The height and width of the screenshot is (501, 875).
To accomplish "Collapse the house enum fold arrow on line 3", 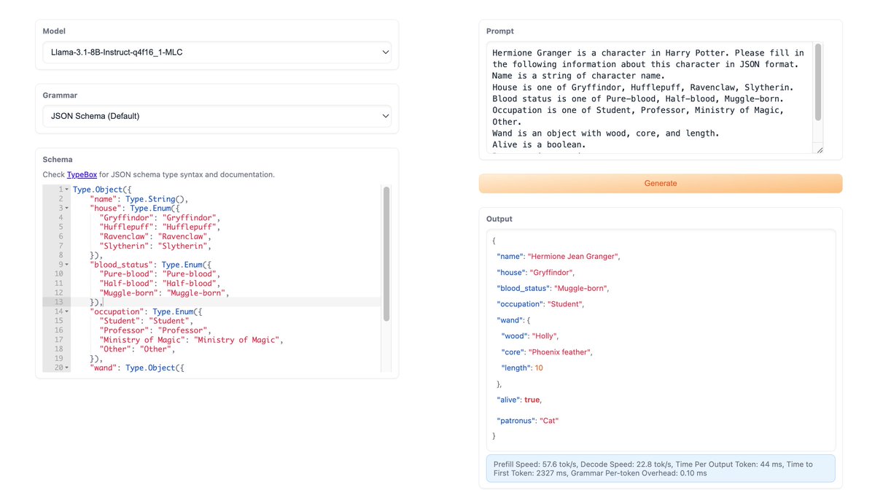I will 67,209.
